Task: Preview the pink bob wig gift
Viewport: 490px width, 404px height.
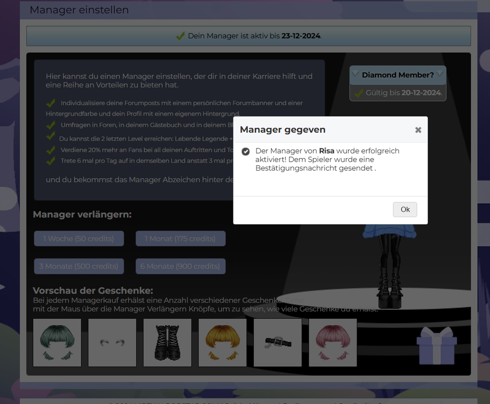Action: click(333, 342)
